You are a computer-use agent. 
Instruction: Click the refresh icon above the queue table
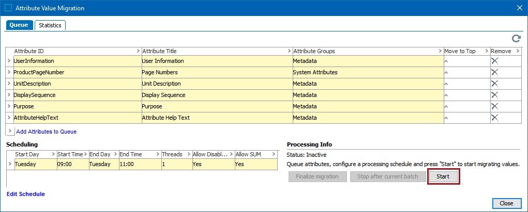click(516, 39)
